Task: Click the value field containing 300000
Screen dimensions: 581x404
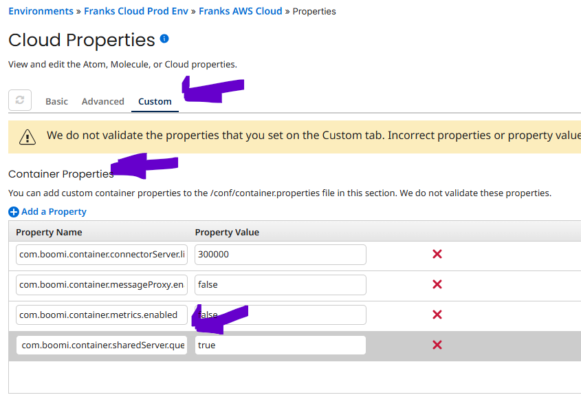Action: 280,255
